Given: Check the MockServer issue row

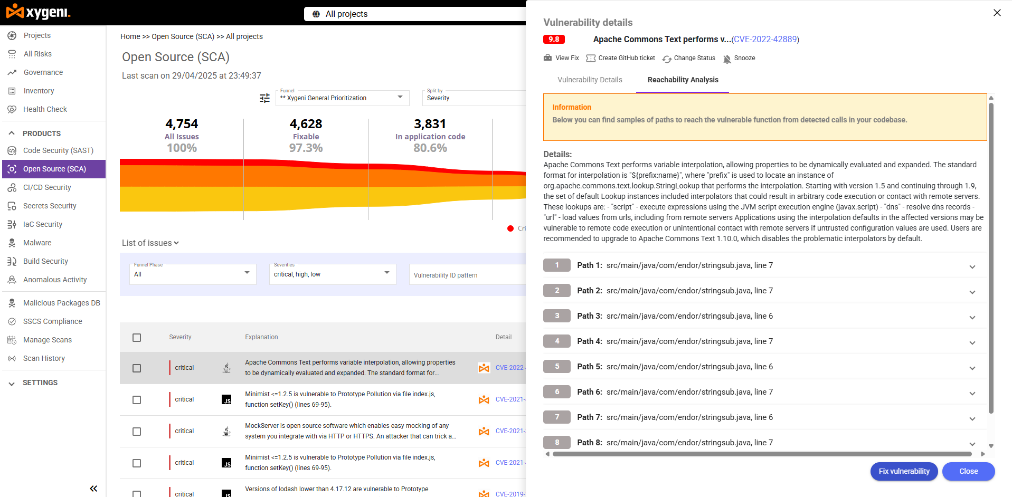Looking at the screenshot, I should tap(137, 432).
